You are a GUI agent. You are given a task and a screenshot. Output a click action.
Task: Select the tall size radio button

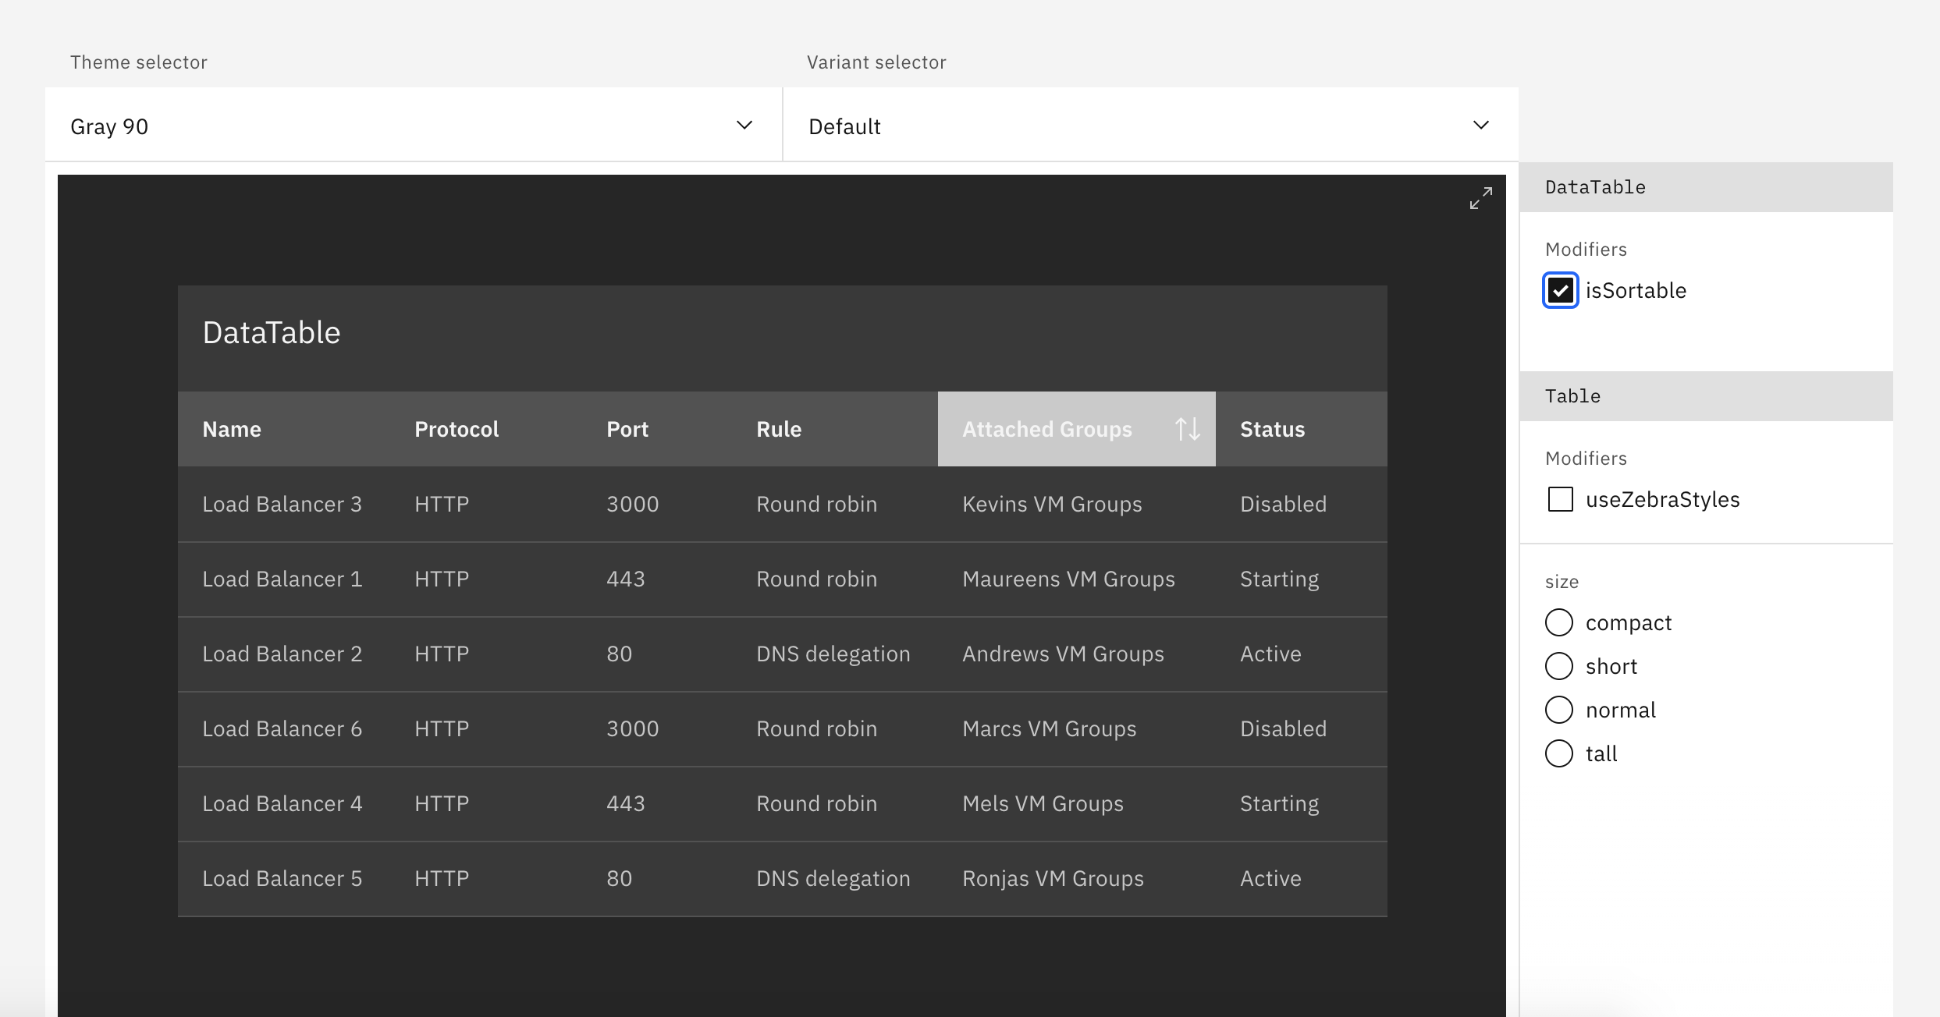coord(1559,753)
